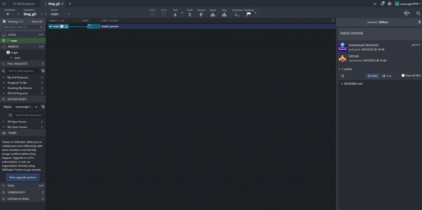Click the commit node in the graph

[x=89, y=26]
